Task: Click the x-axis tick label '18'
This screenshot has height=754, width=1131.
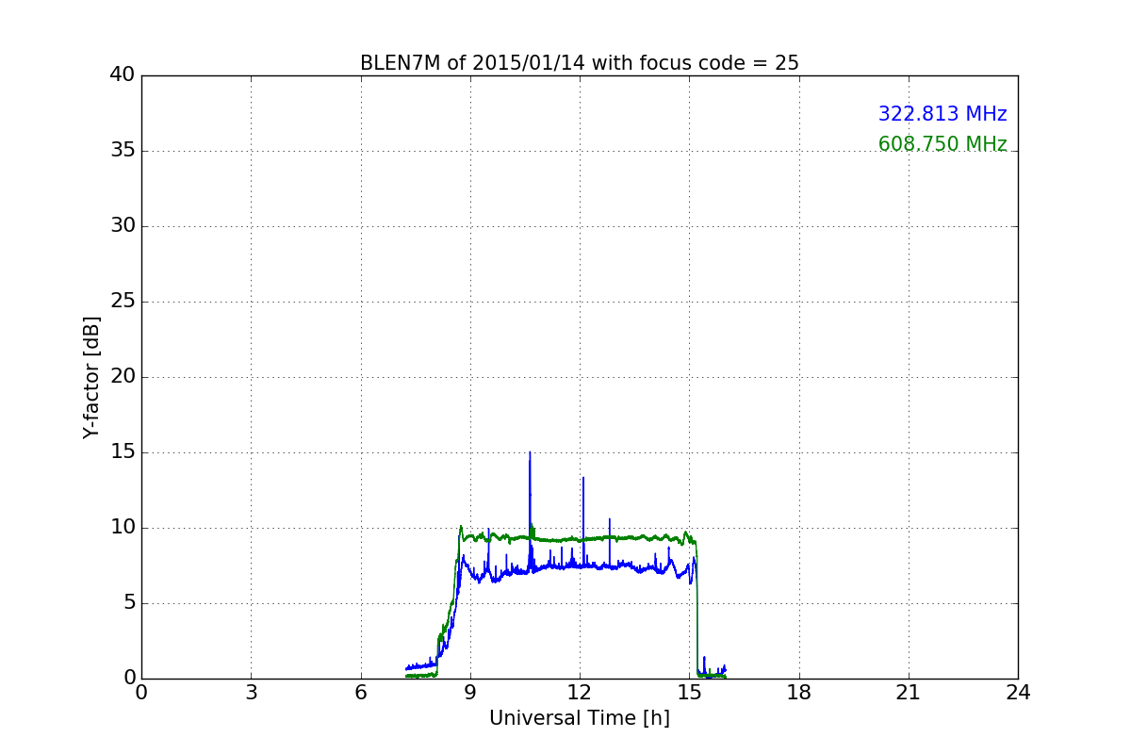Action: pyautogui.click(x=799, y=693)
